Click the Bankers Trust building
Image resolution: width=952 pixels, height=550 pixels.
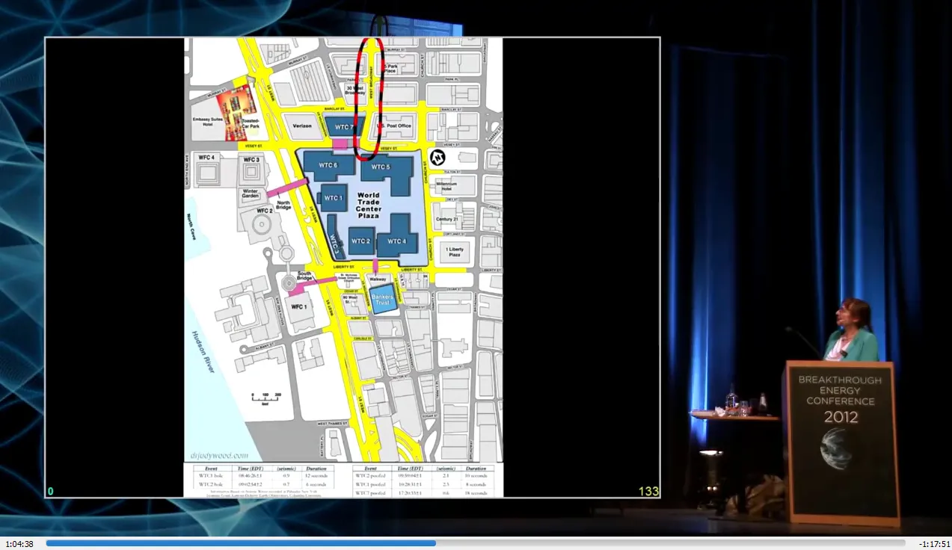pos(383,298)
